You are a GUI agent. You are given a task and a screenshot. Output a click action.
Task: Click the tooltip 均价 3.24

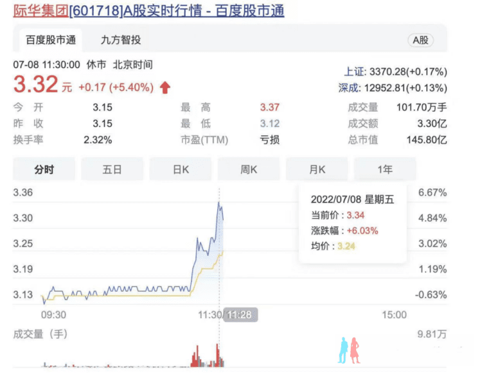(x=333, y=246)
